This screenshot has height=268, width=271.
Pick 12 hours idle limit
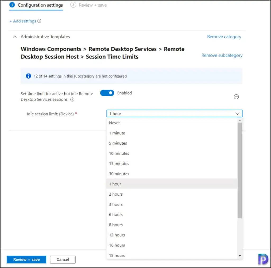(x=171, y=235)
